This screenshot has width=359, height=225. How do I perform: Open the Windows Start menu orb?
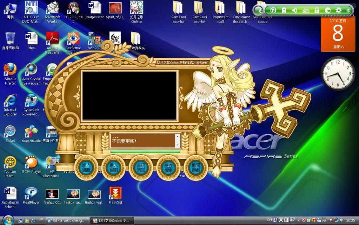[x=8, y=220]
